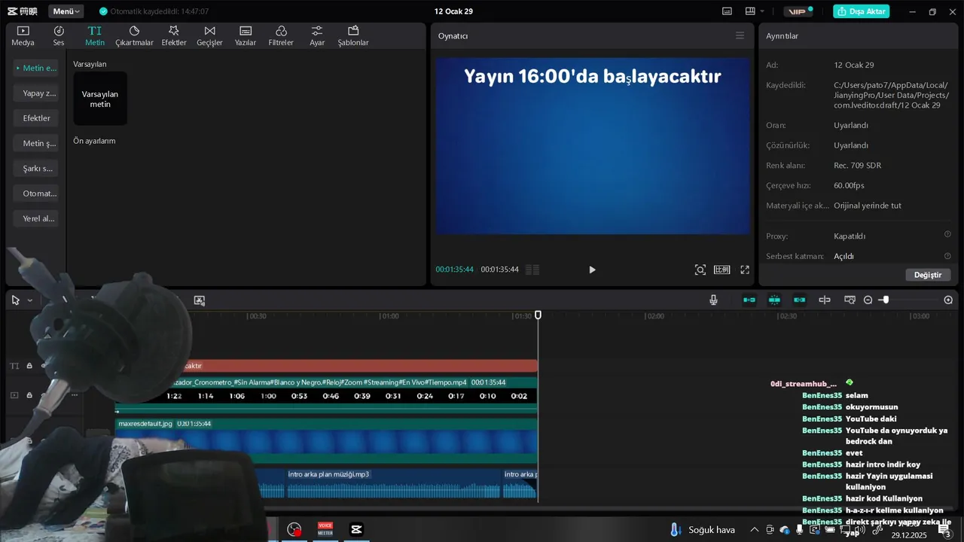
Task: Open fullscreen preview
Action: coord(745,269)
